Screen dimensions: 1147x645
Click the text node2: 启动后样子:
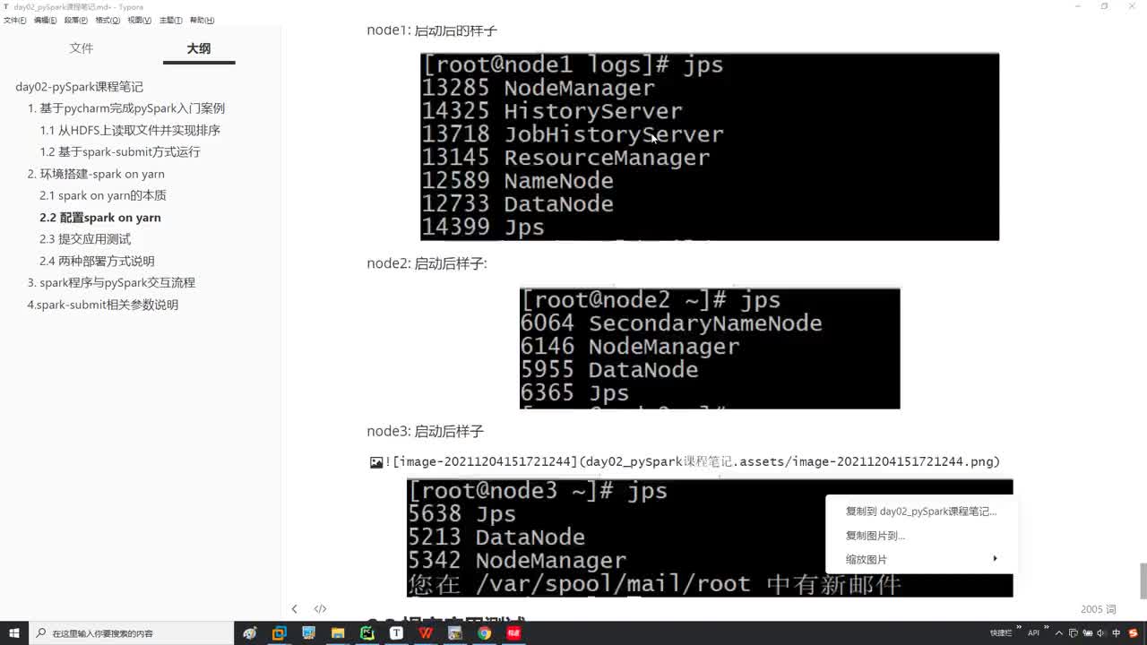pos(427,263)
